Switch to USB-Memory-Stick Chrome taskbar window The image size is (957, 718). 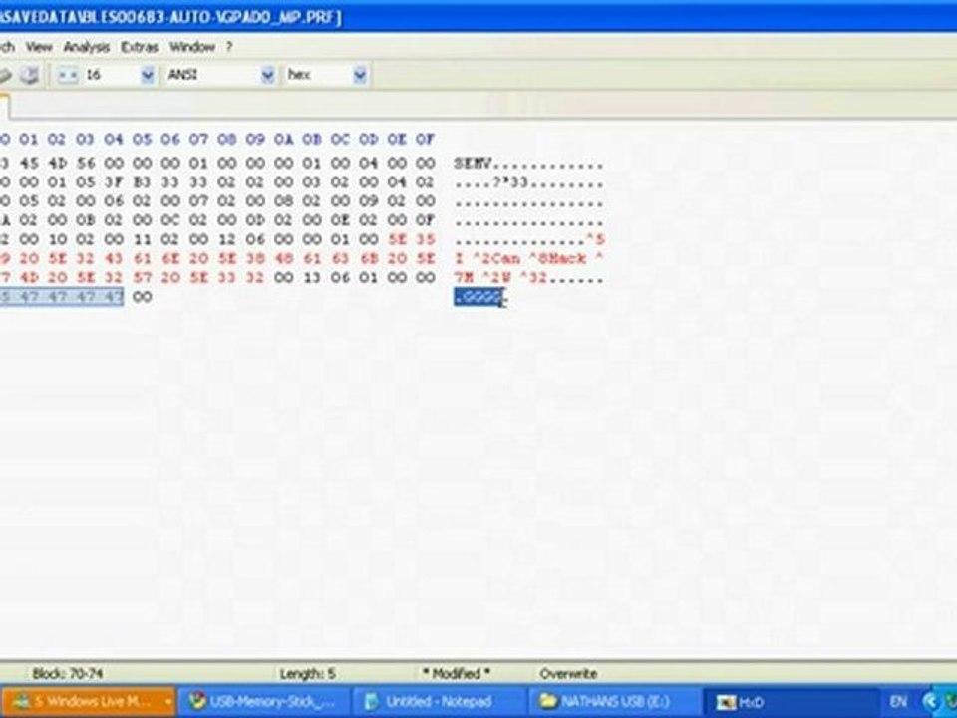tap(263, 701)
